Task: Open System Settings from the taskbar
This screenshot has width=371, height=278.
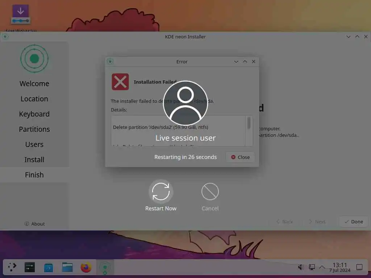Action: click(x=30, y=267)
